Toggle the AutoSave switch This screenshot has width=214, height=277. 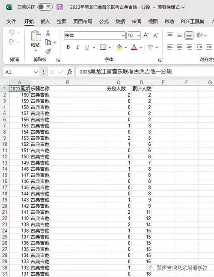[45, 7]
